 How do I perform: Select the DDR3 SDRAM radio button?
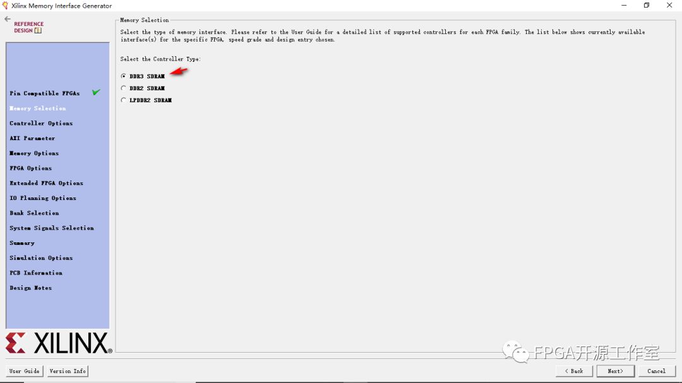coord(124,76)
